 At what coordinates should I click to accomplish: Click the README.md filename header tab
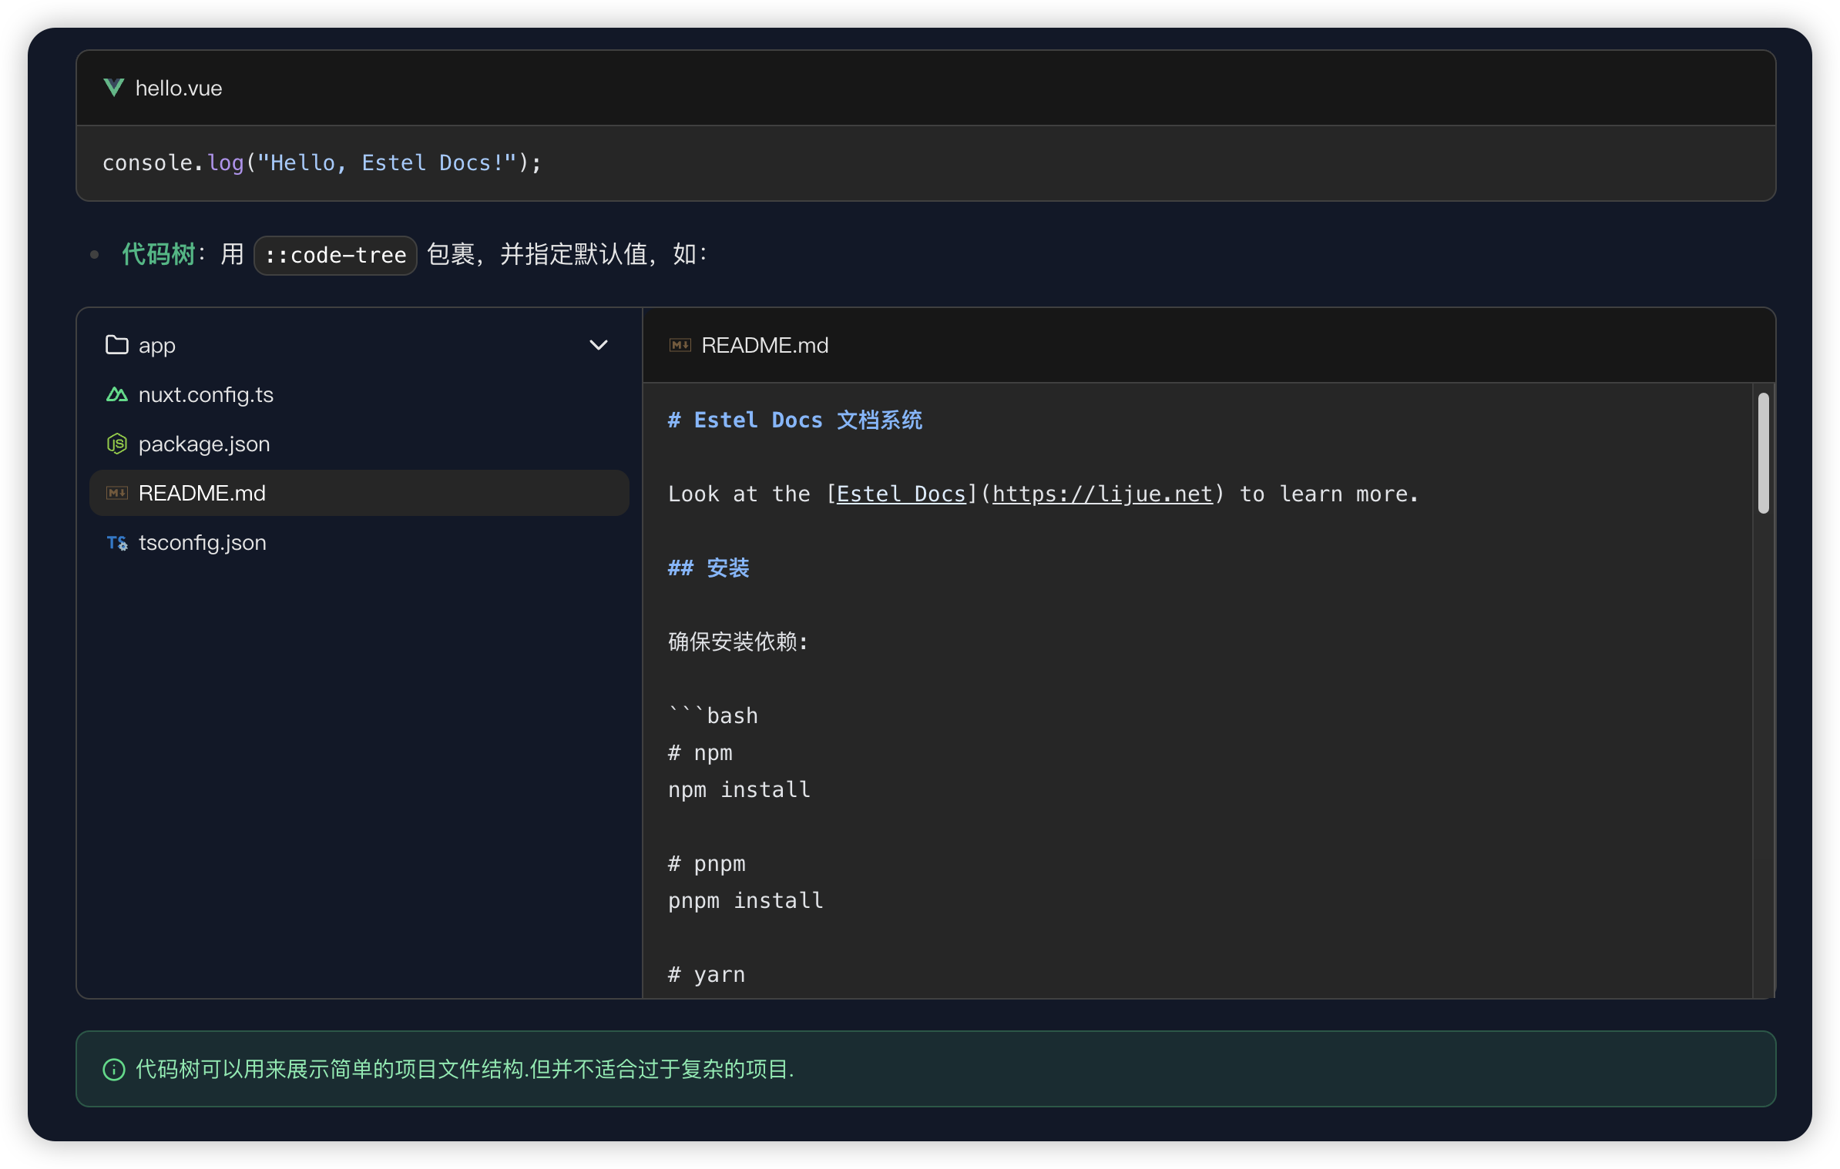[764, 345]
